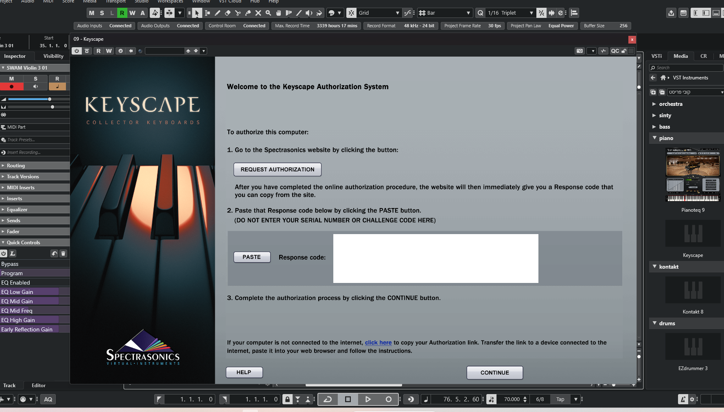724x412 pixels.
Task: Select the Range Selection tool
Action: (x=207, y=13)
